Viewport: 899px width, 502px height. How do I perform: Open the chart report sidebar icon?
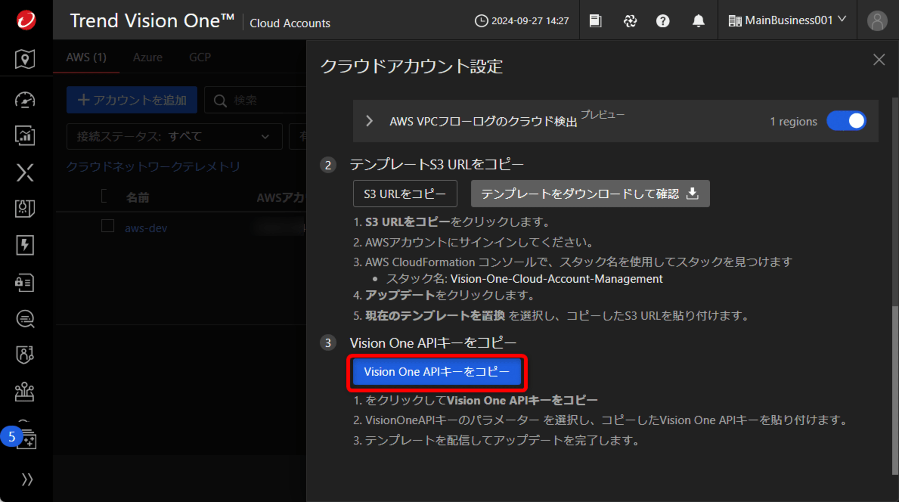tap(25, 136)
